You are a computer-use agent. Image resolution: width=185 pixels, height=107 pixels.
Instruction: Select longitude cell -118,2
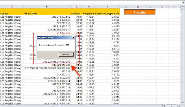(89, 87)
